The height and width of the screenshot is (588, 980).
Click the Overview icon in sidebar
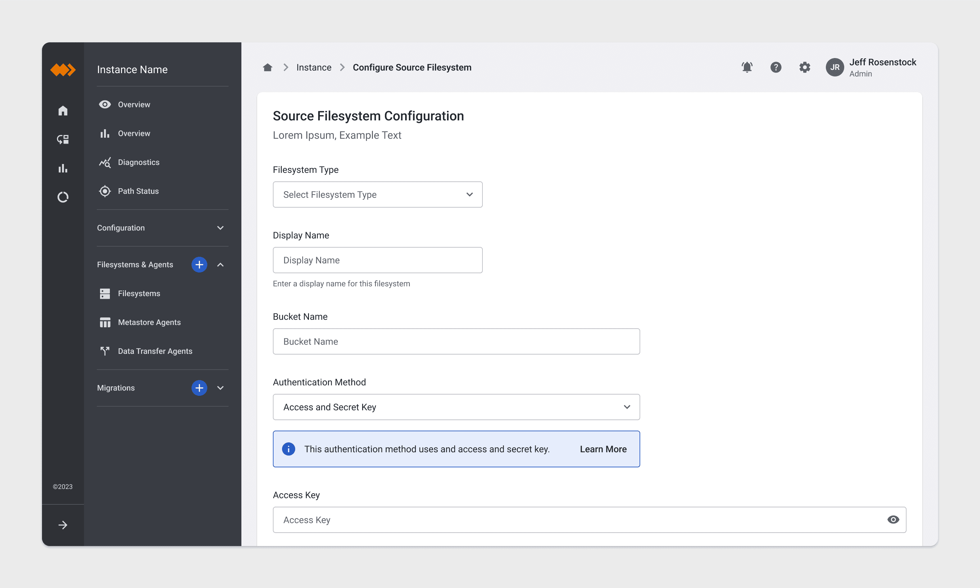click(x=105, y=104)
